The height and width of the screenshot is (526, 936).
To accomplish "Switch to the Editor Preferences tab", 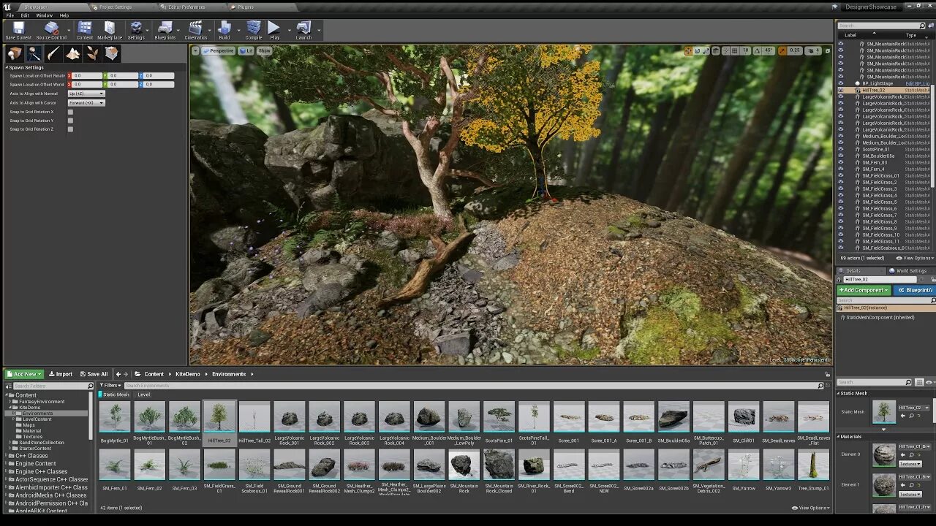I will [186, 7].
